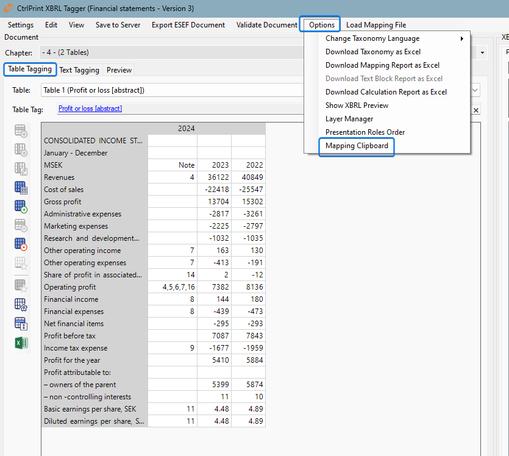
Task: Open Layer Manager from Options menu
Action: click(x=349, y=119)
